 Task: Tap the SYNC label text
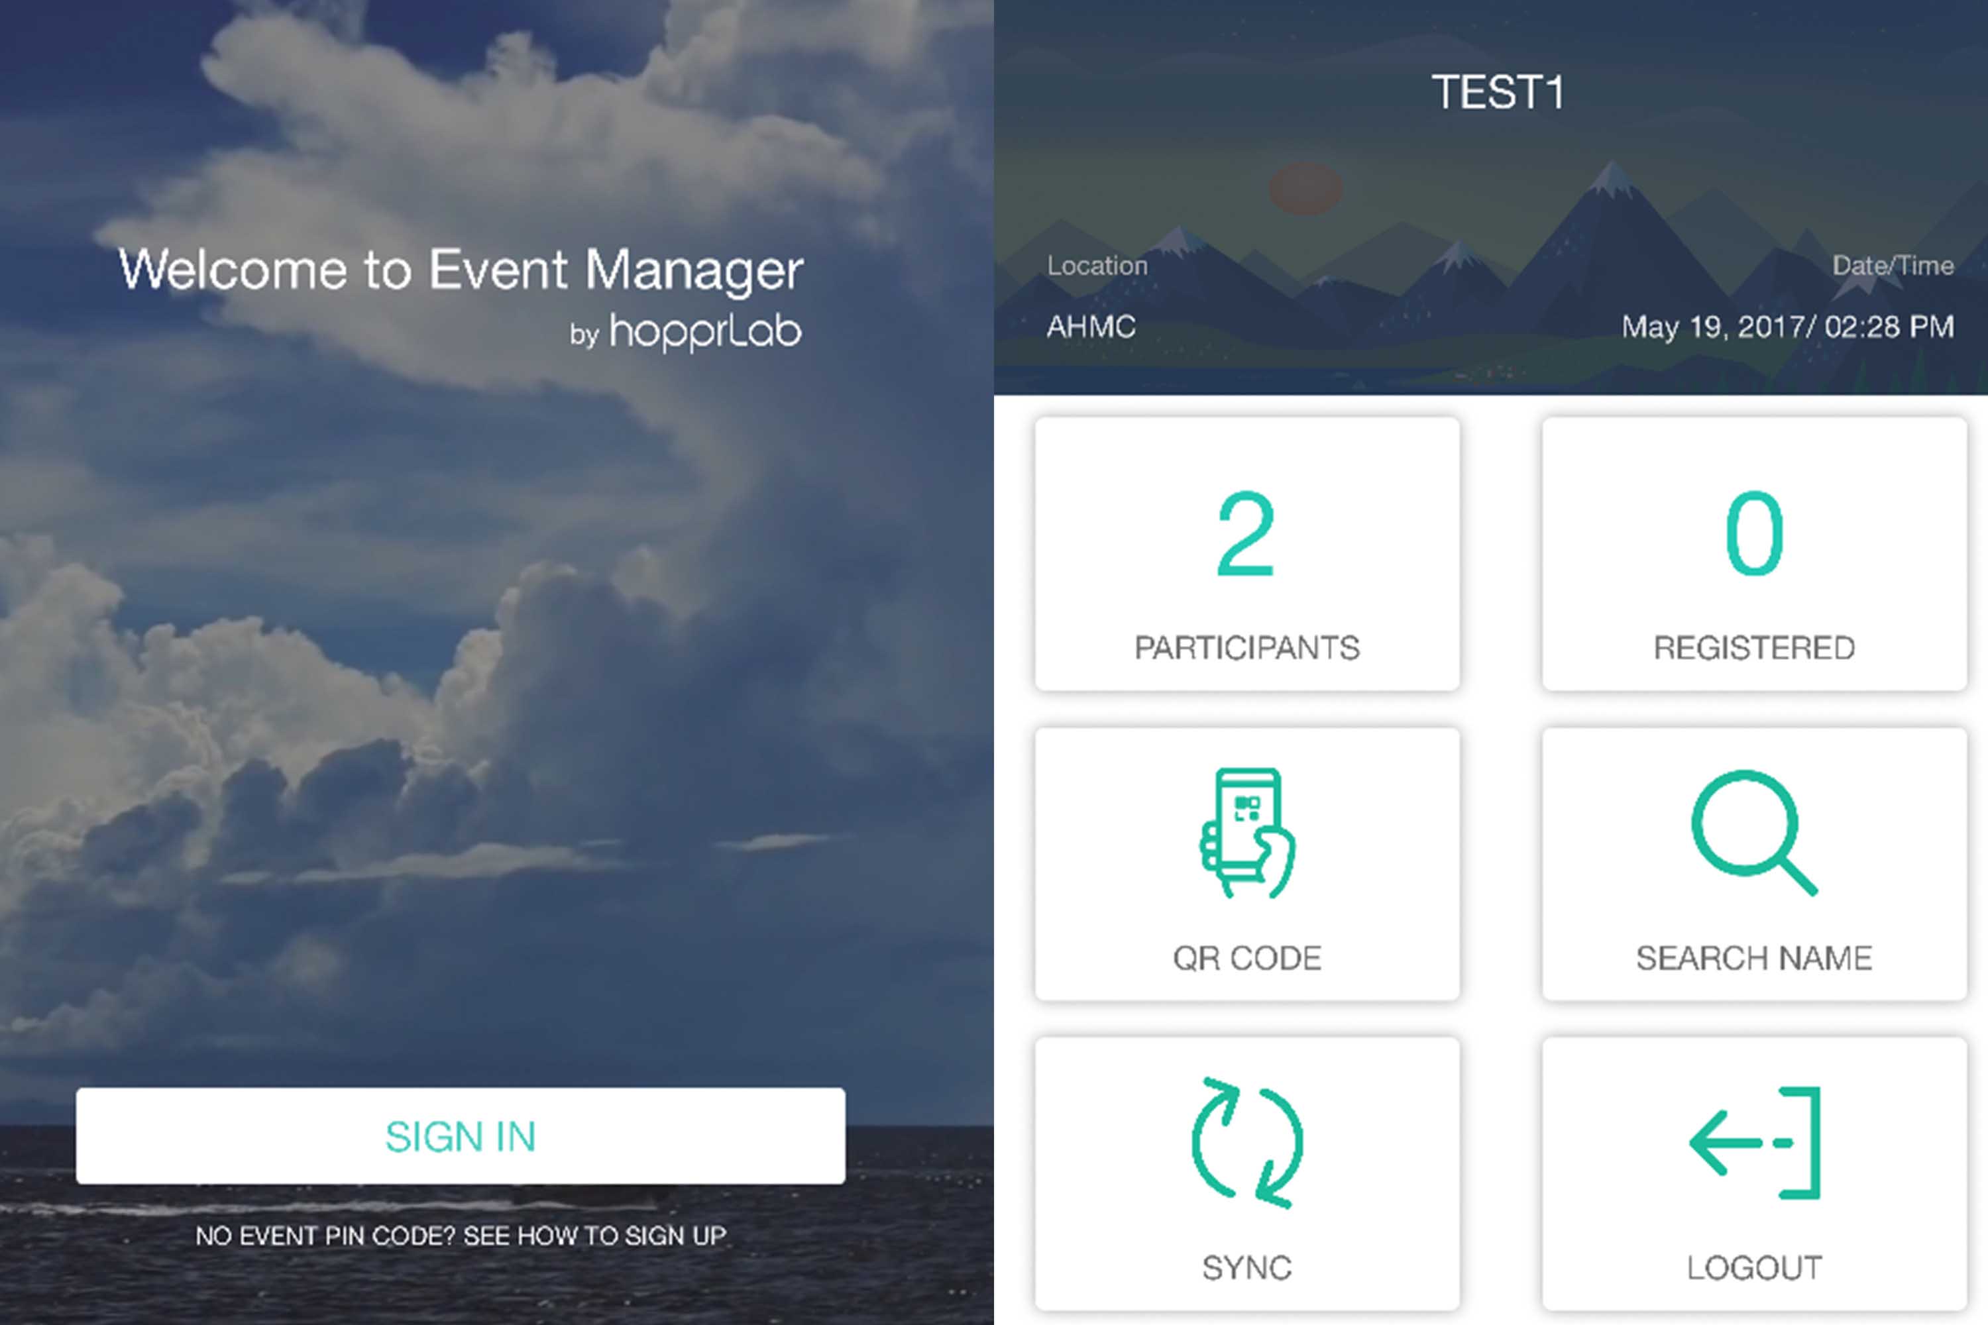pos(1246,1269)
